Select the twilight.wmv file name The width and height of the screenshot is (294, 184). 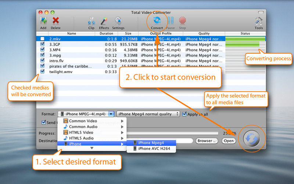61,71
